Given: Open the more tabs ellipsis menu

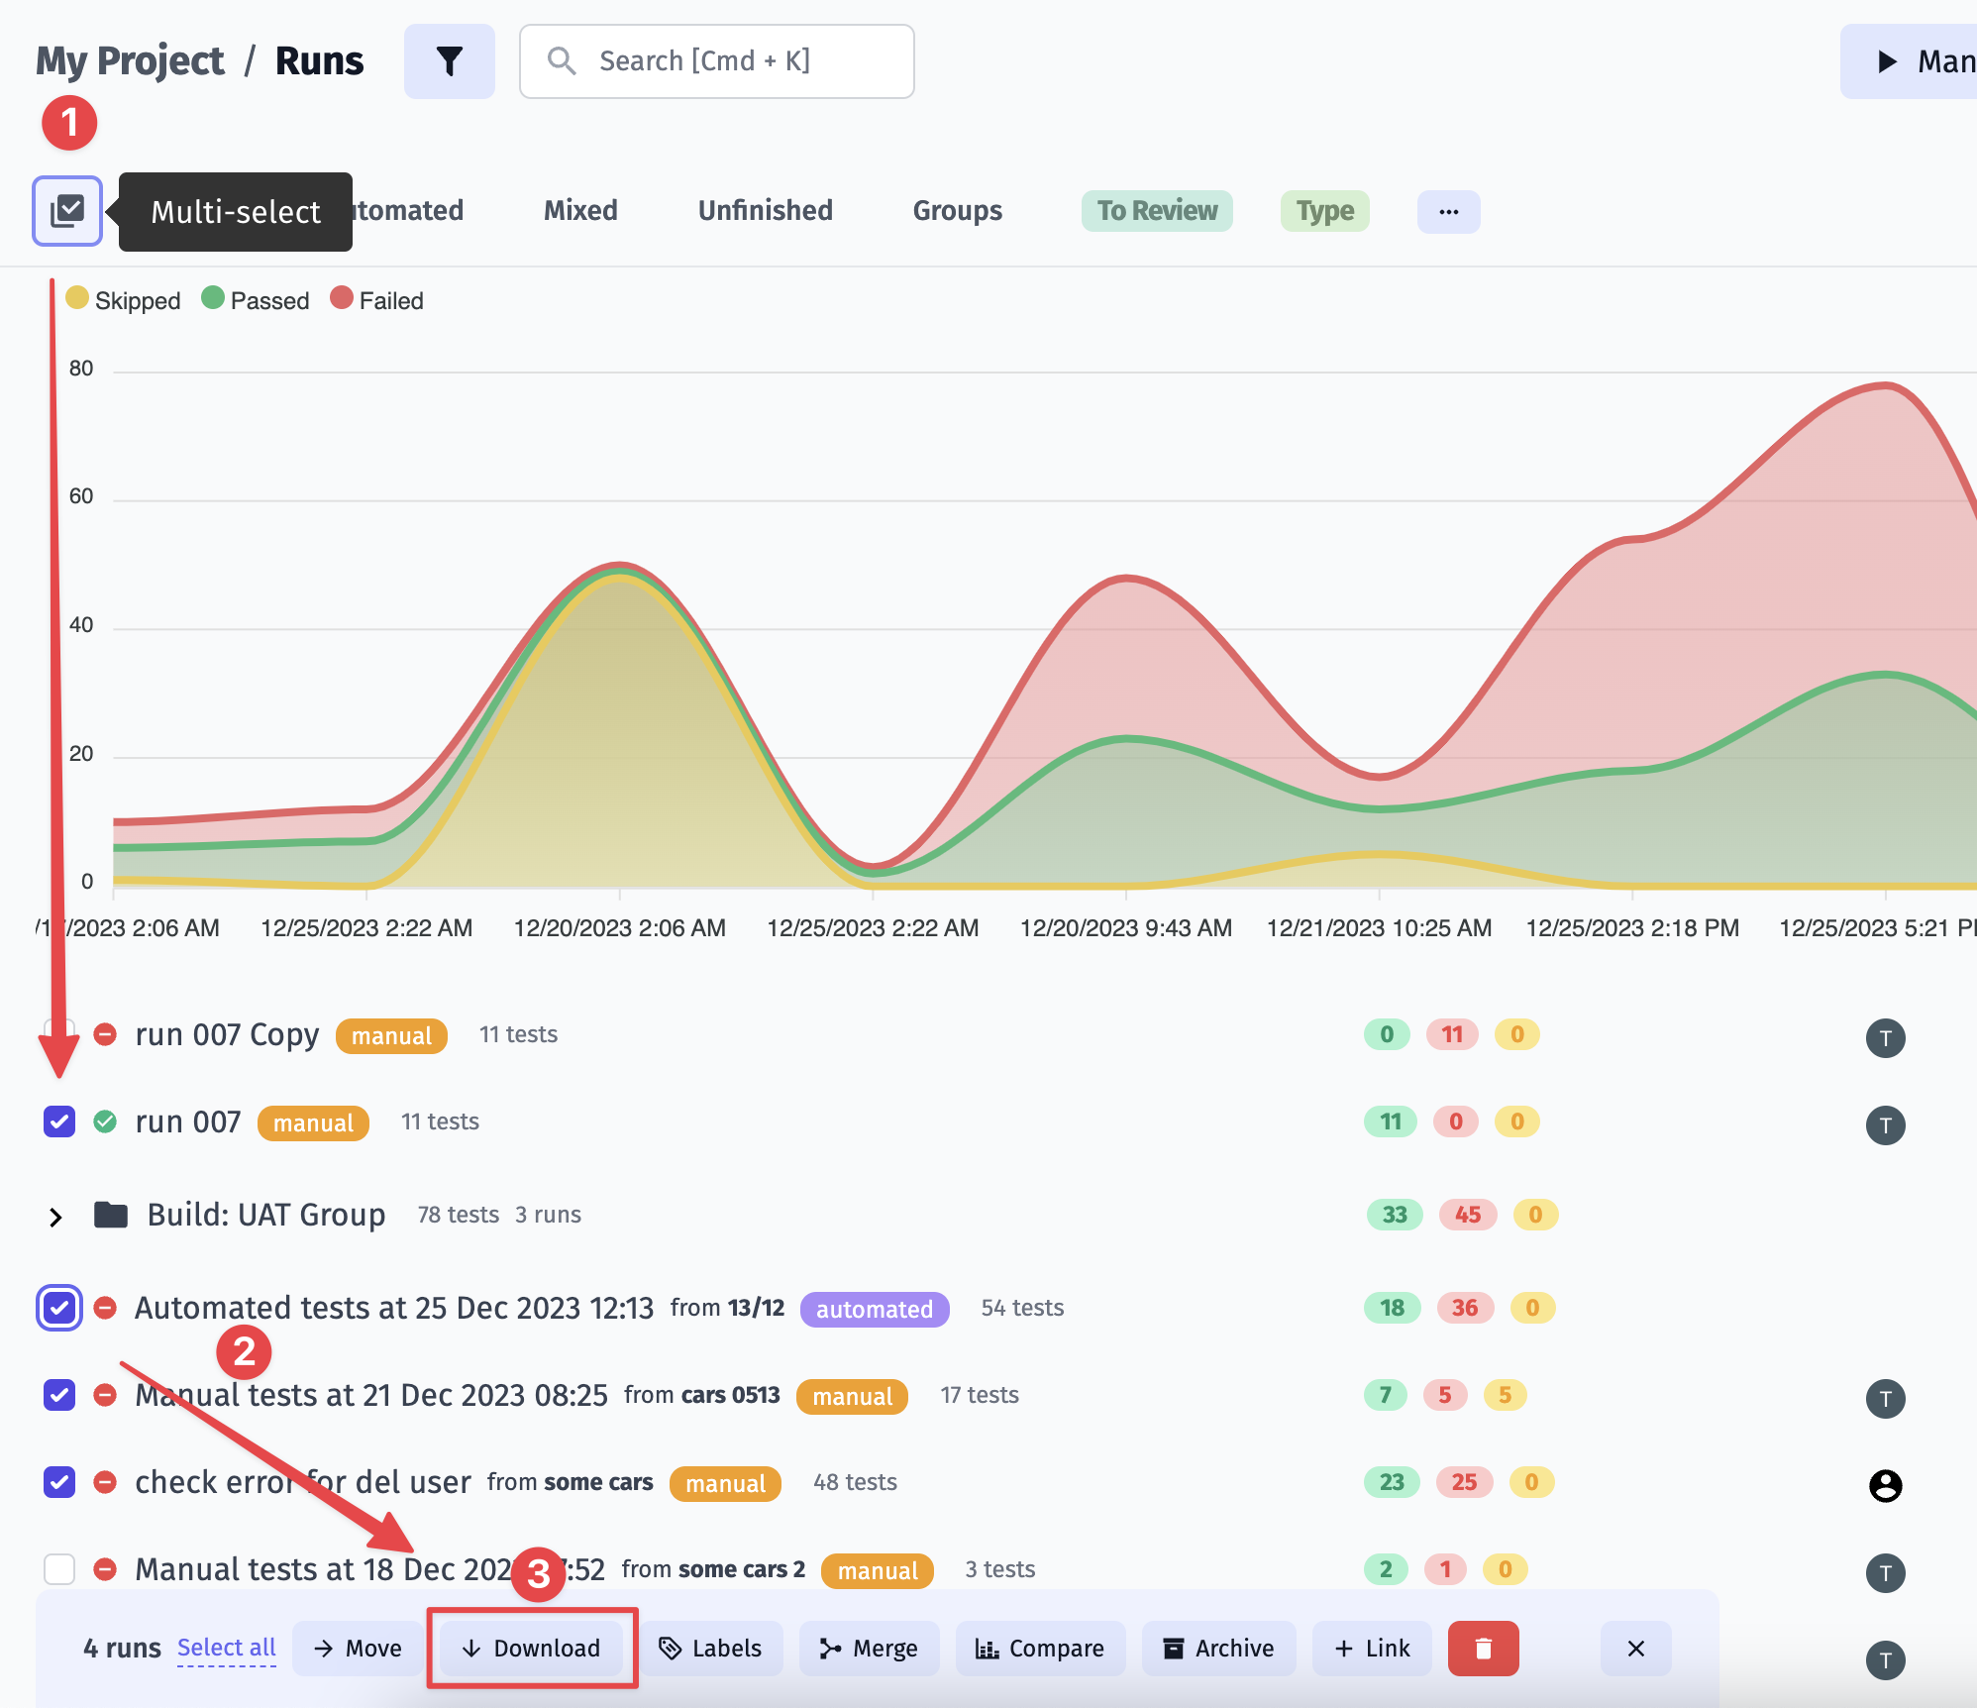Looking at the screenshot, I should [x=1448, y=211].
